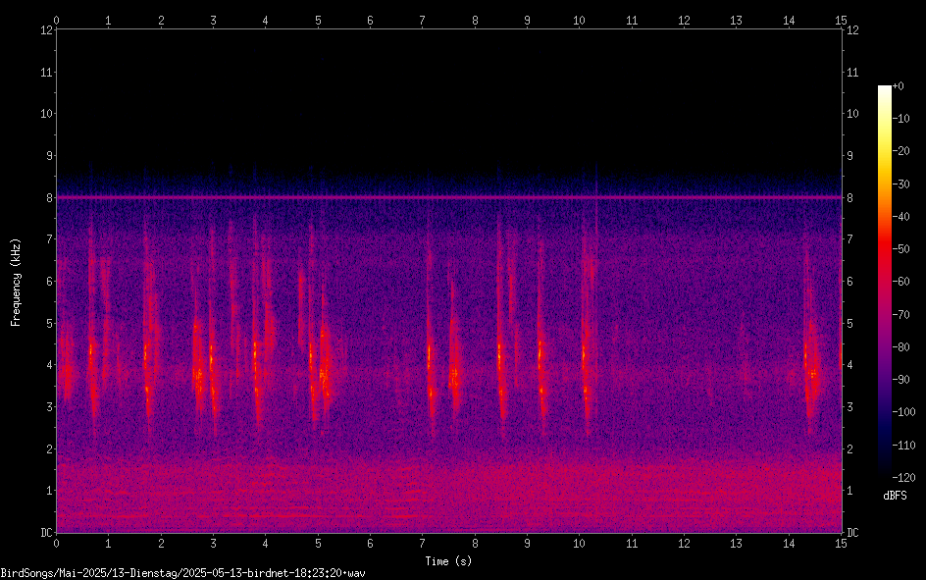The height and width of the screenshot is (580, 926).
Task: Click the "-20" color scale label
Action: (900, 151)
